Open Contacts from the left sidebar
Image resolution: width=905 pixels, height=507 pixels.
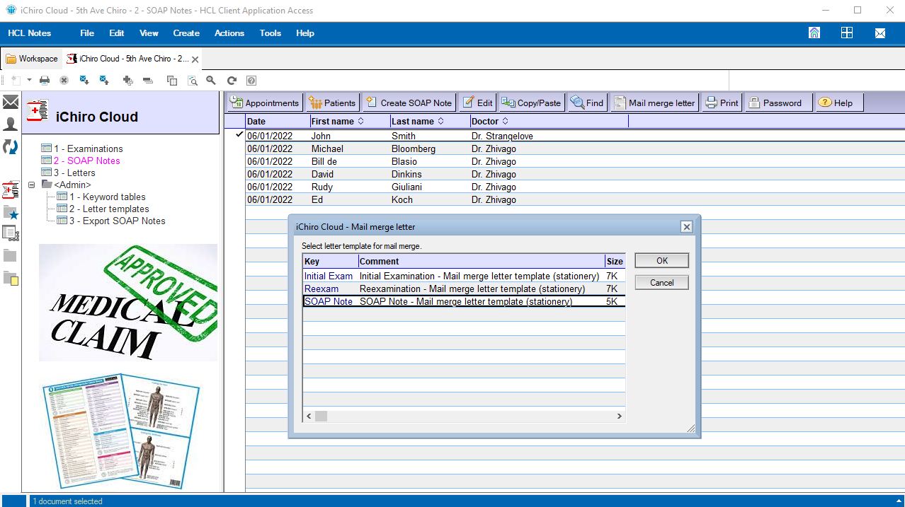point(11,124)
